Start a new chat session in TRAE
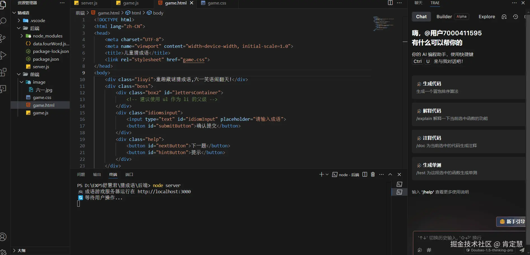 point(504,17)
